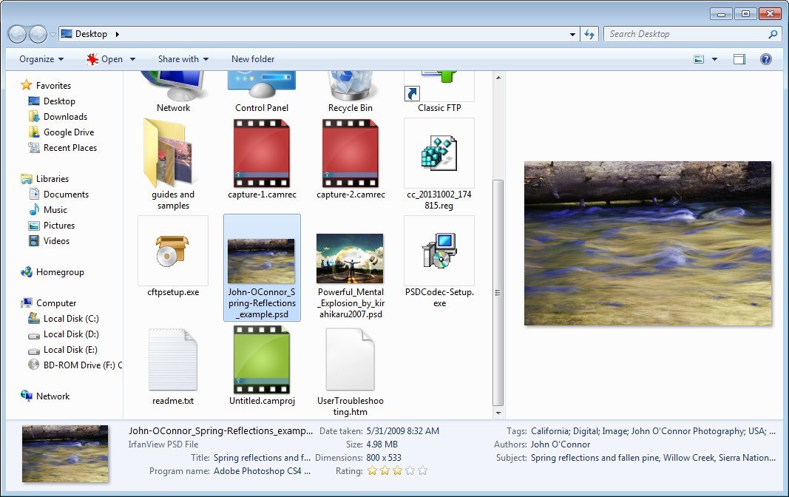Select the cftpsetup.exe installer icon
789x497 pixels.
click(172, 250)
